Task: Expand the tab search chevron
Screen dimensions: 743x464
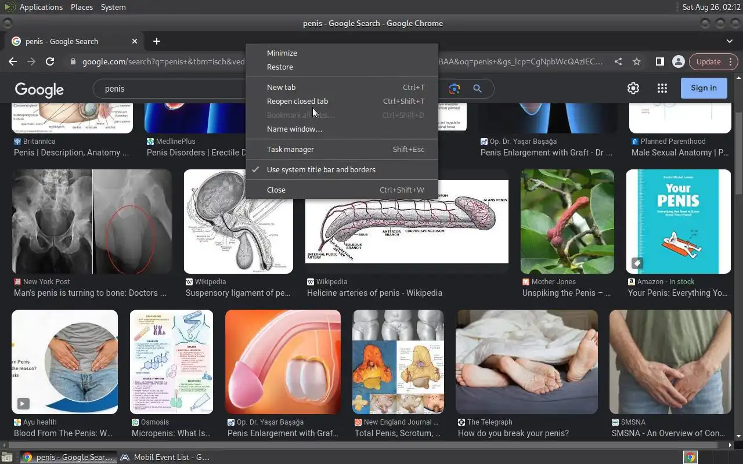Action: pos(730,41)
